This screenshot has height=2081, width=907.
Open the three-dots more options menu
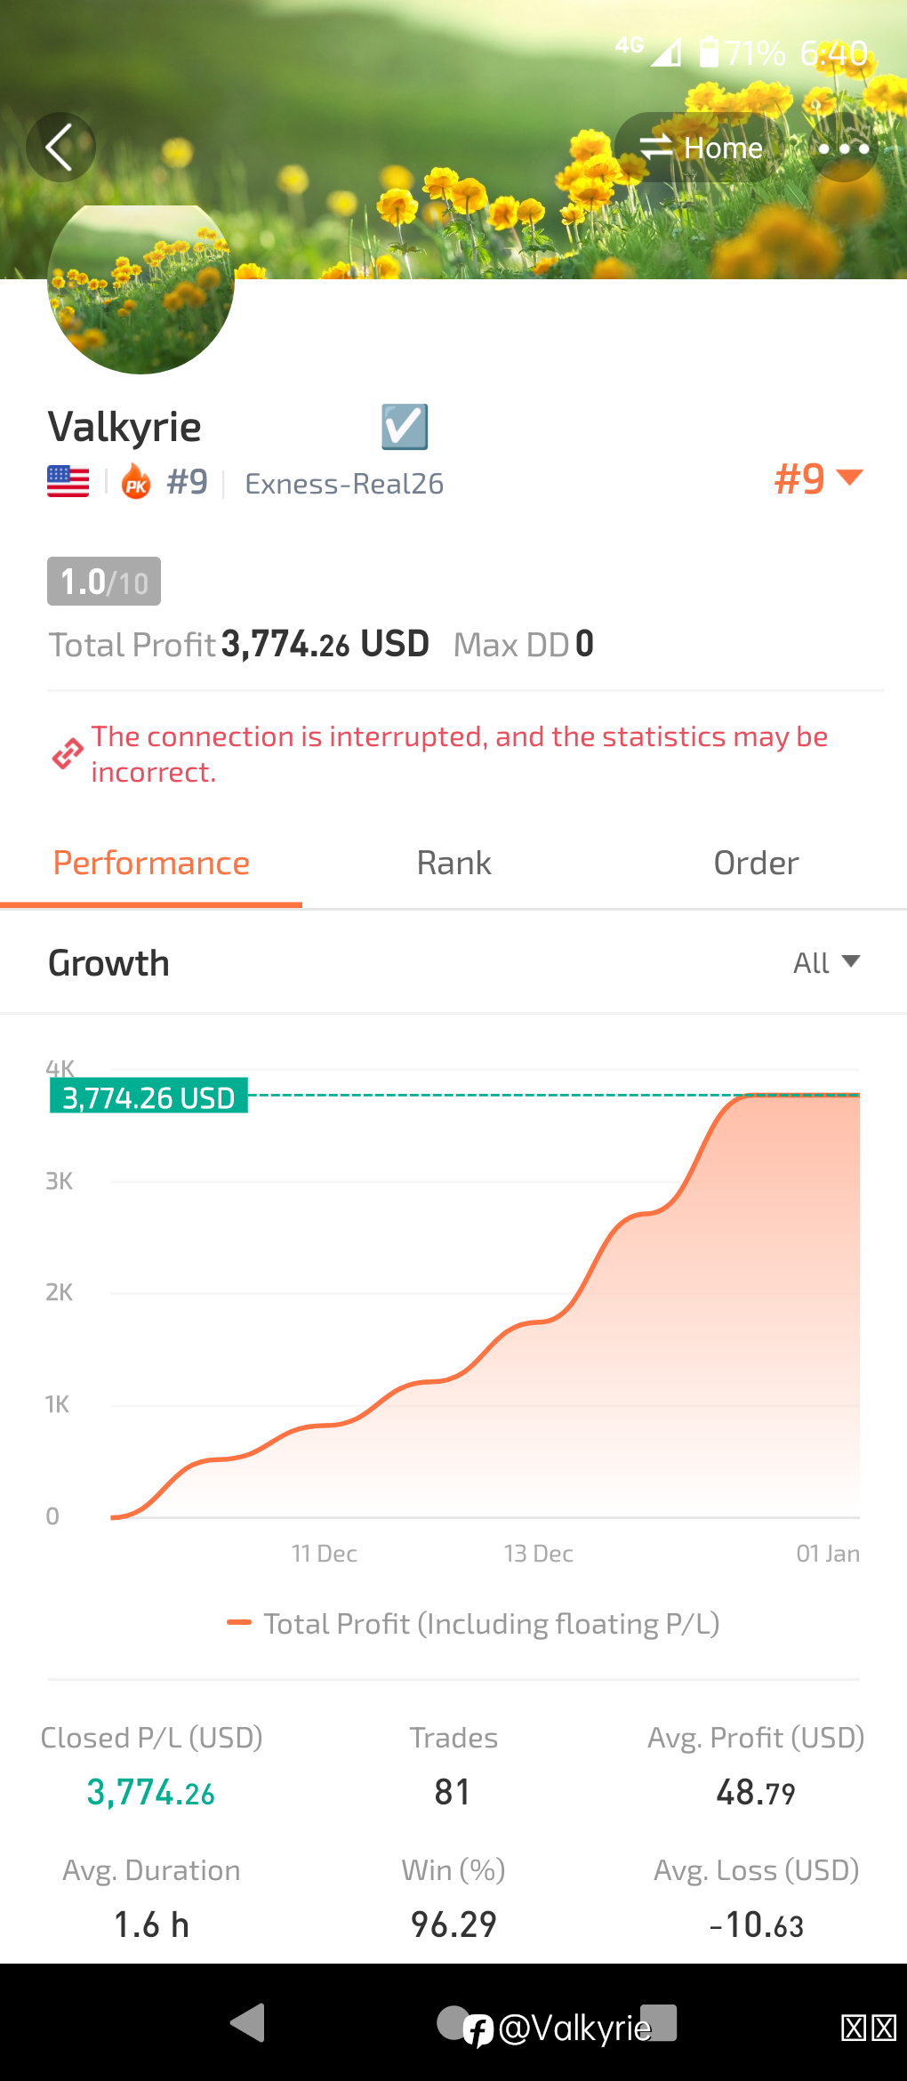point(843,148)
